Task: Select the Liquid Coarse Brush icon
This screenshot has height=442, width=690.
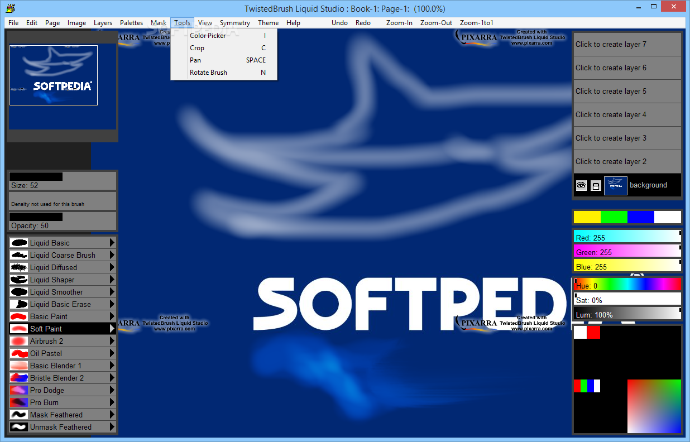Action: (19, 255)
